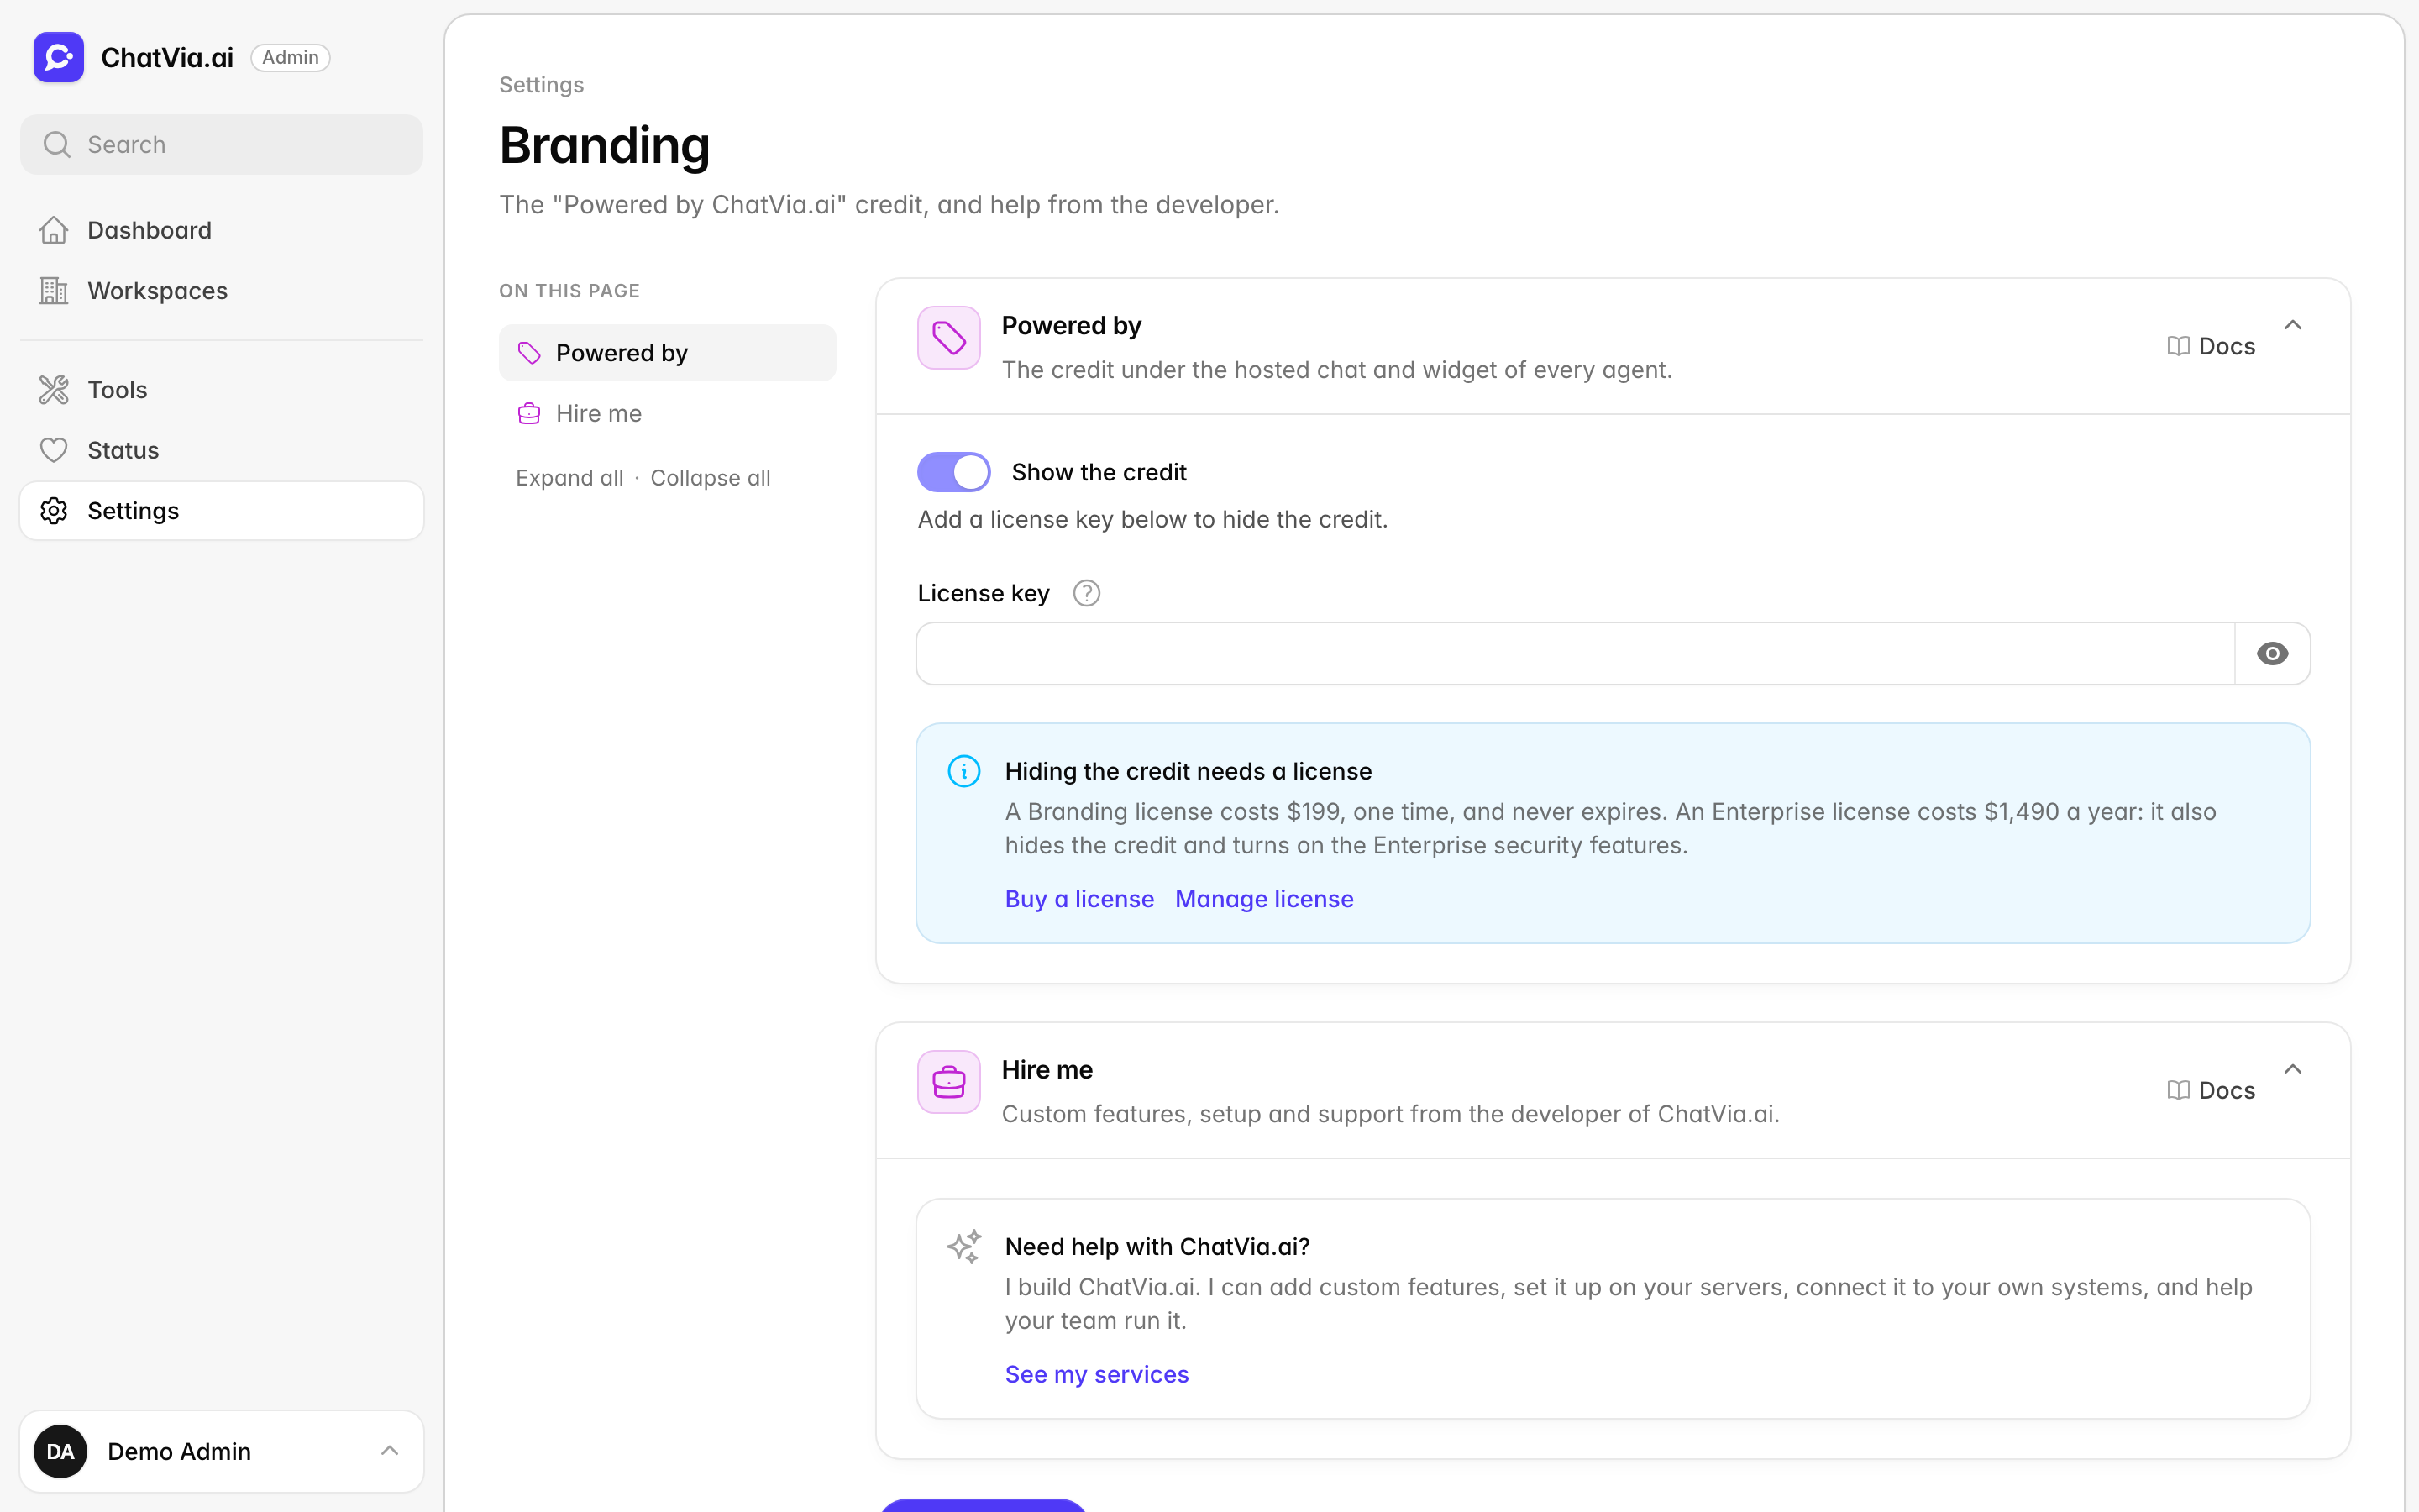Click the "Hiding the credit needs a license" heading
Image resolution: width=2419 pixels, height=1512 pixels.
(x=1188, y=771)
